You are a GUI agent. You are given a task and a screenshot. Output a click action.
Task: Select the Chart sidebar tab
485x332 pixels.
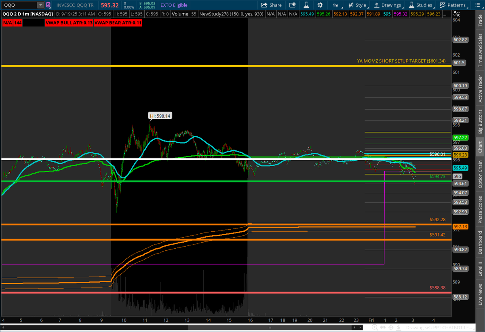[x=480, y=148]
